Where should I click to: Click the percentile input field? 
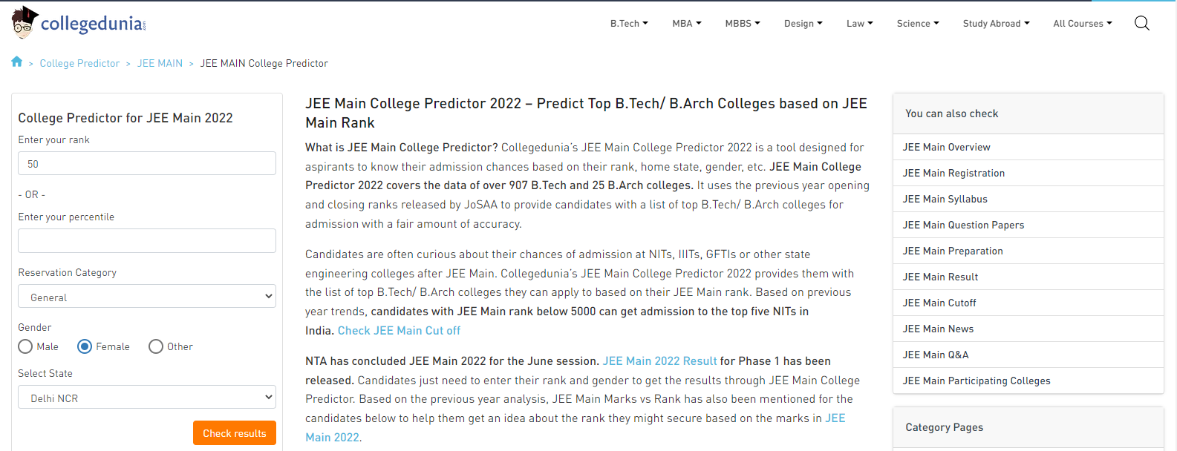147,240
